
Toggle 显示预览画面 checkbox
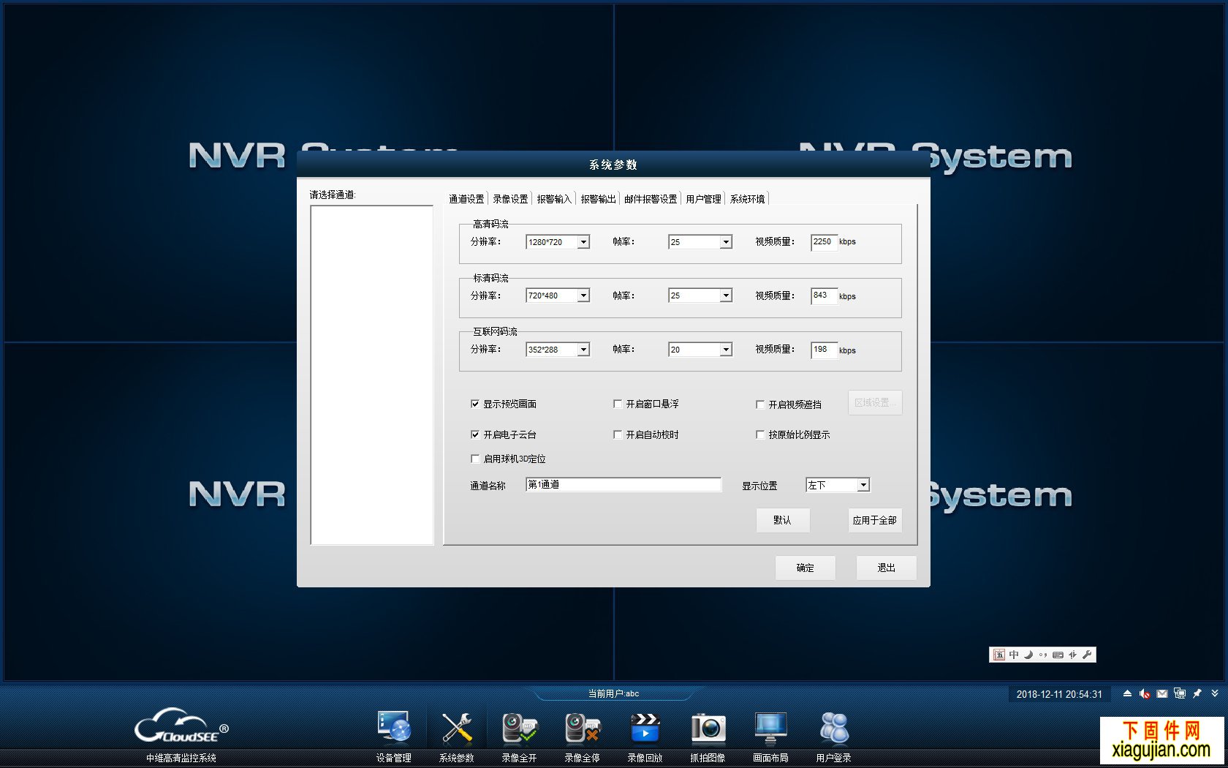(x=475, y=404)
